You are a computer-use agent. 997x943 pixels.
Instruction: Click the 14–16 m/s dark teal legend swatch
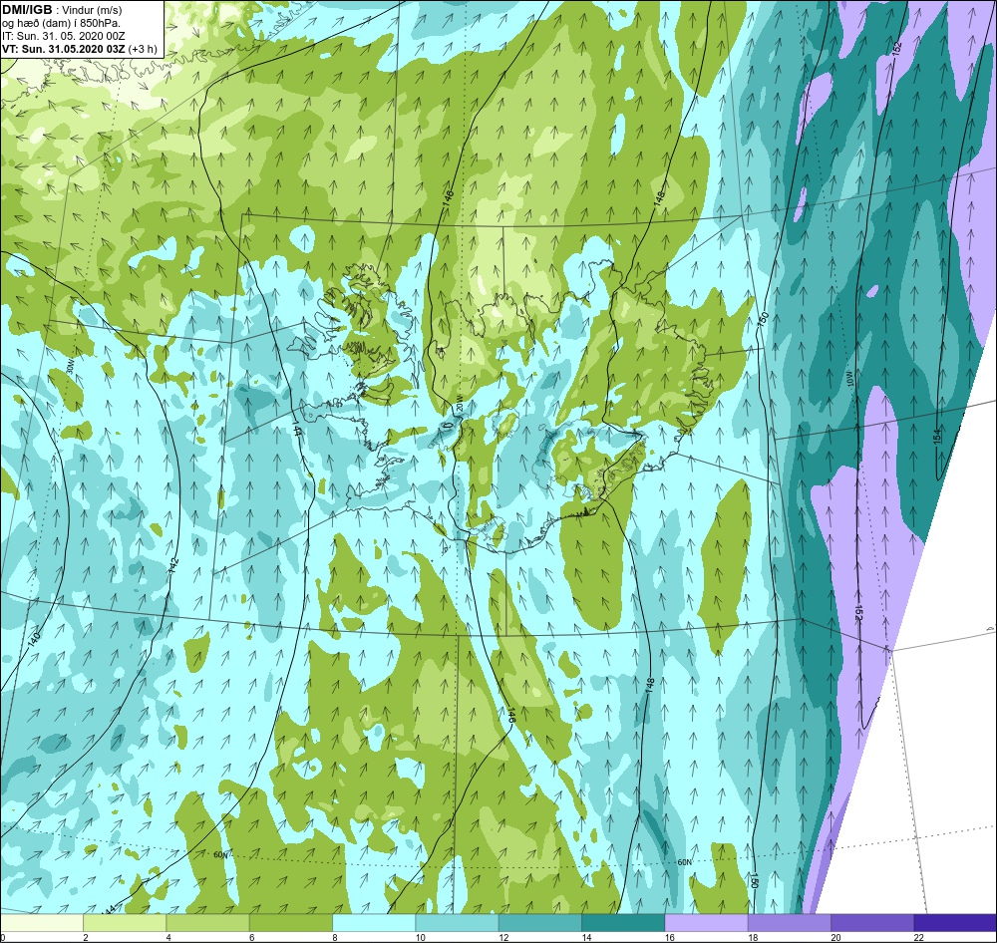(623, 921)
